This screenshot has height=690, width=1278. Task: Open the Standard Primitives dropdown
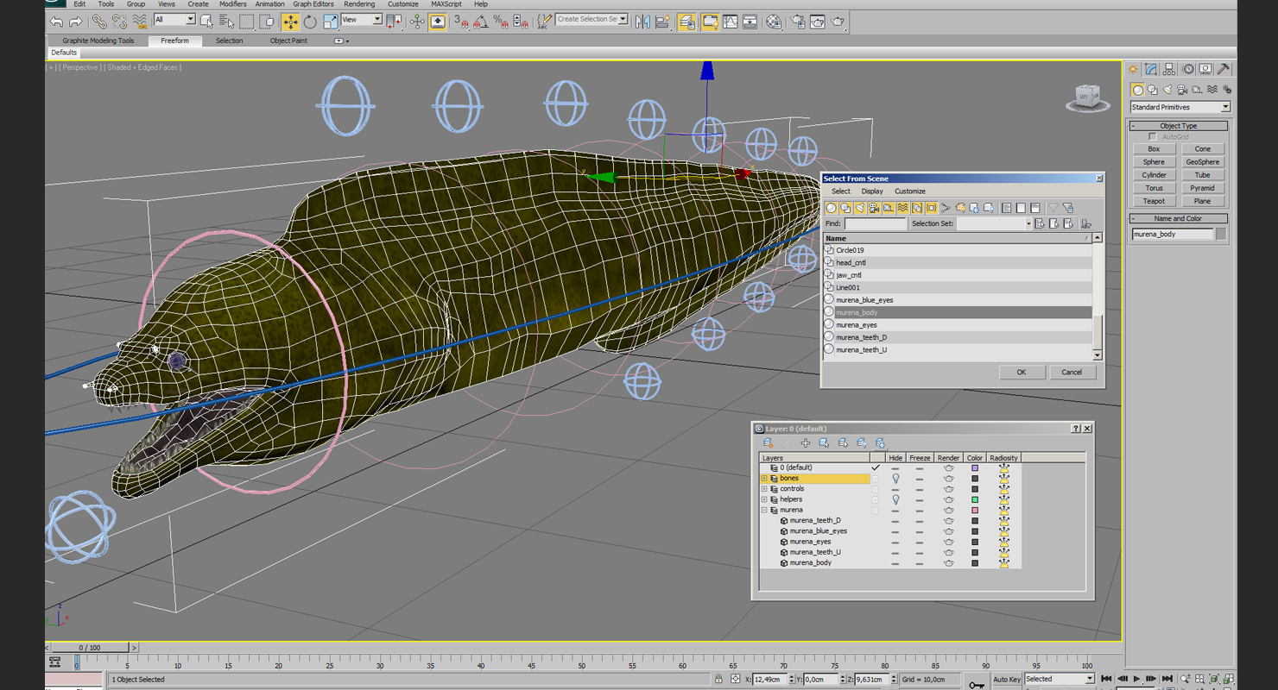[x=1224, y=107]
